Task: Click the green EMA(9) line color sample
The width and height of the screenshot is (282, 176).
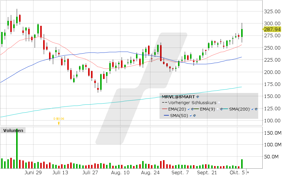Action: (196, 109)
